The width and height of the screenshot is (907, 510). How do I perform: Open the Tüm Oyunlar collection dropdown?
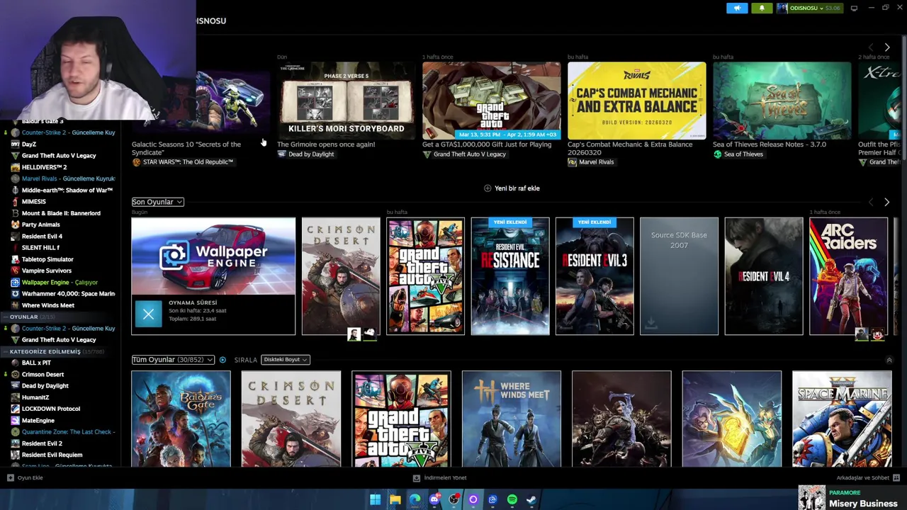[x=172, y=360]
